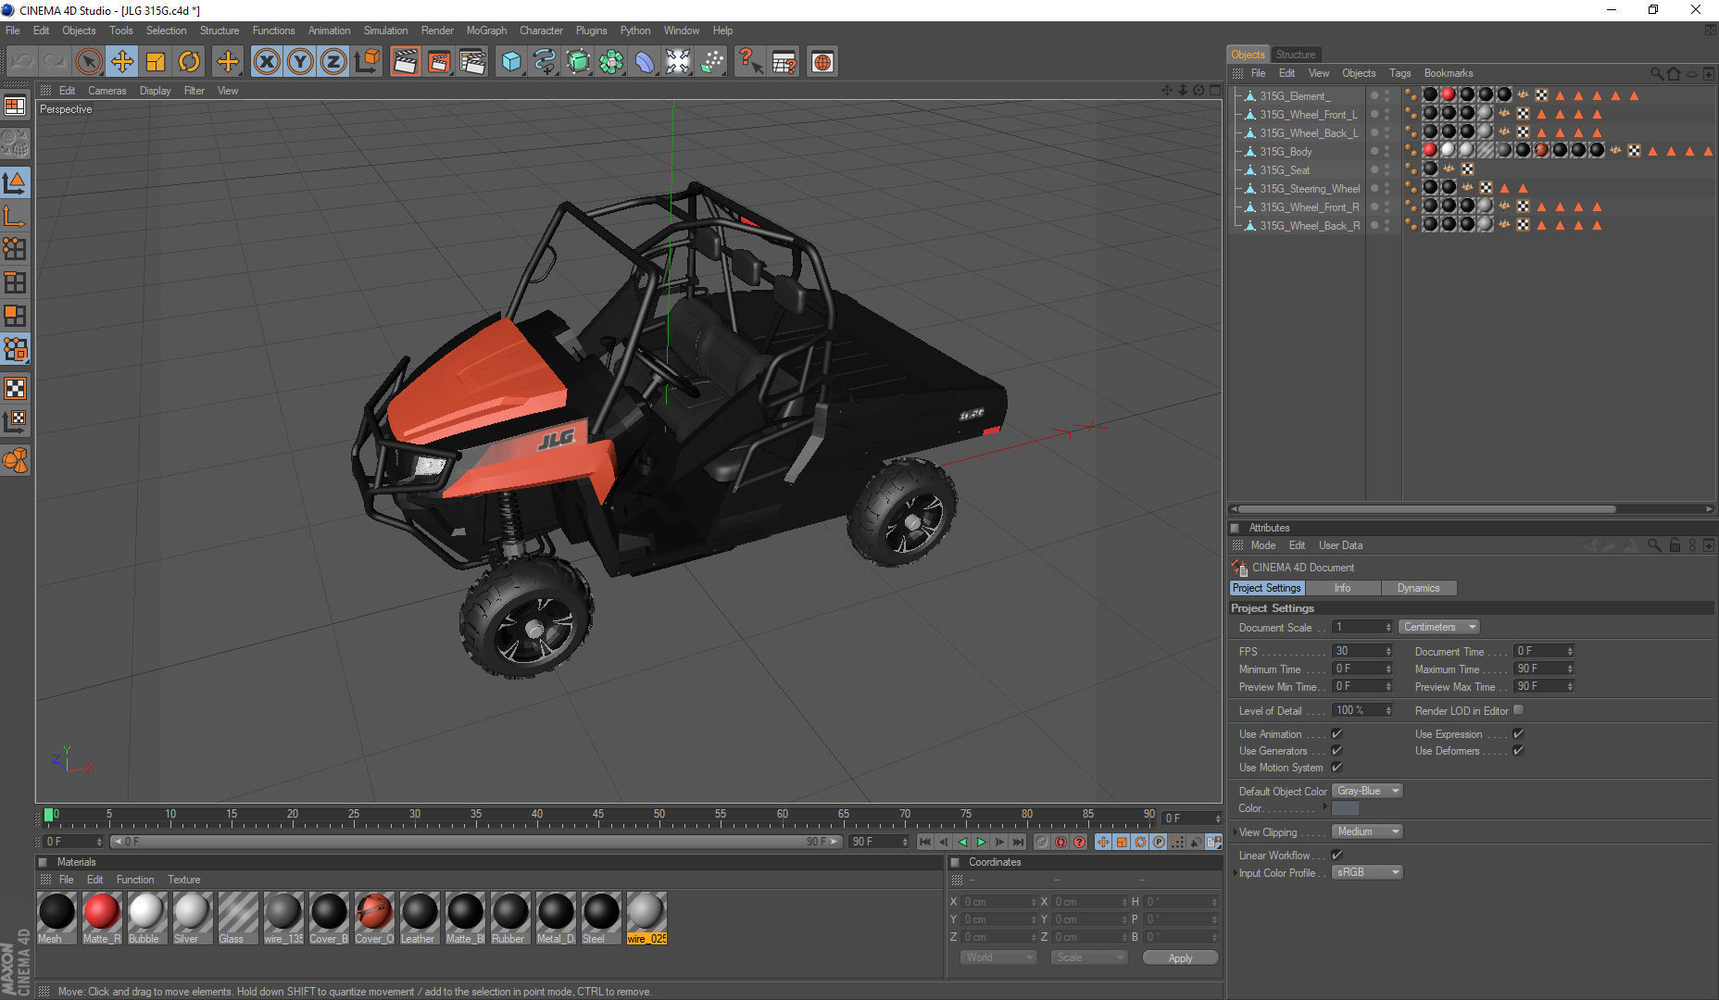Switch to the Dynamics tab in Attributes
The image size is (1719, 1000).
click(1419, 588)
